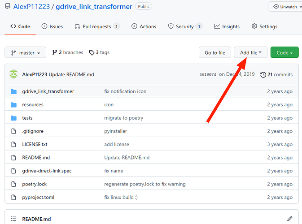Image resolution: width=302 pixels, height=224 pixels.
Task: Open the Actions tab
Action: pyautogui.click(x=144, y=26)
